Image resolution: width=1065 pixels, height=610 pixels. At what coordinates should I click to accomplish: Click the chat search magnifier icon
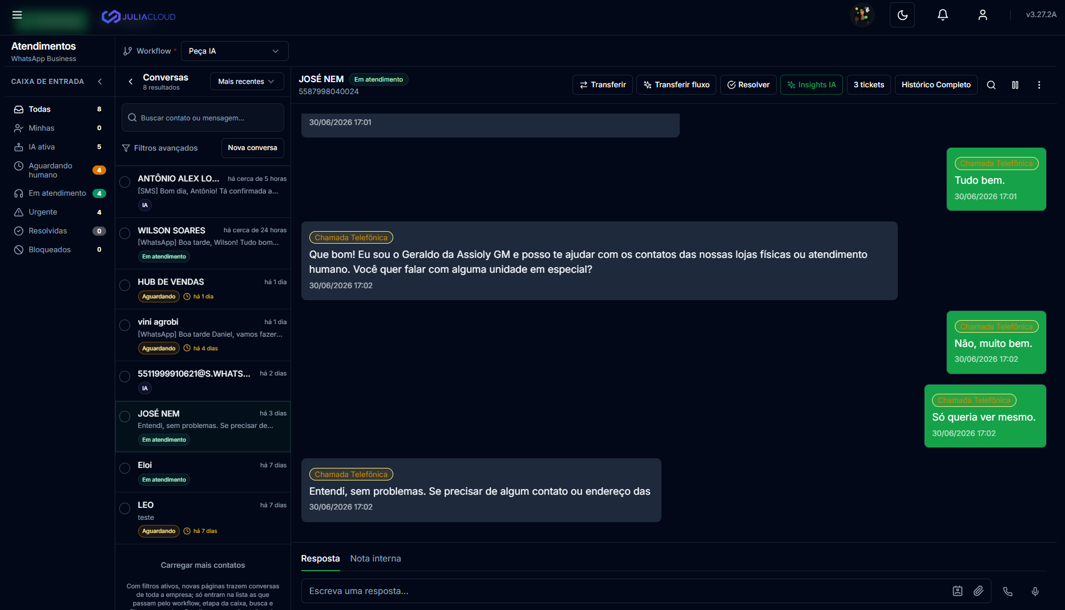pyautogui.click(x=991, y=85)
